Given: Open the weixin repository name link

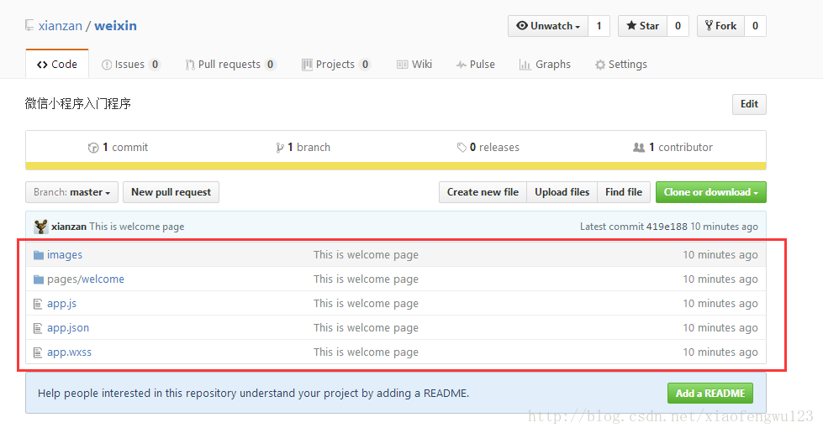Looking at the screenshot, I should tap(115, 26).
